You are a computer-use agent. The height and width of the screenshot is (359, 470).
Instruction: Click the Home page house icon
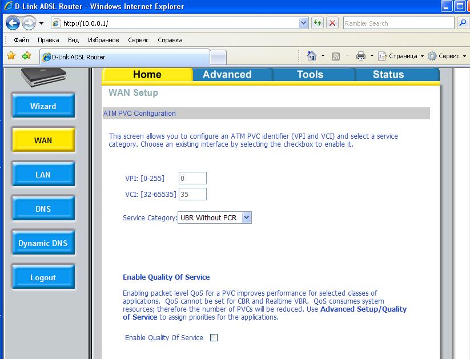(312, 56)
